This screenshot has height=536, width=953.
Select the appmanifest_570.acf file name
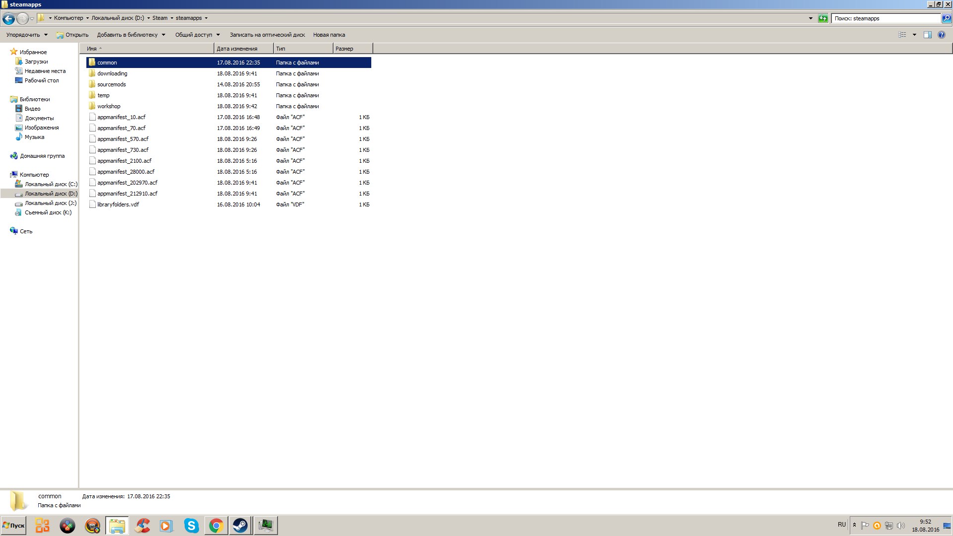pyautogui.click(x=123, y=139)
